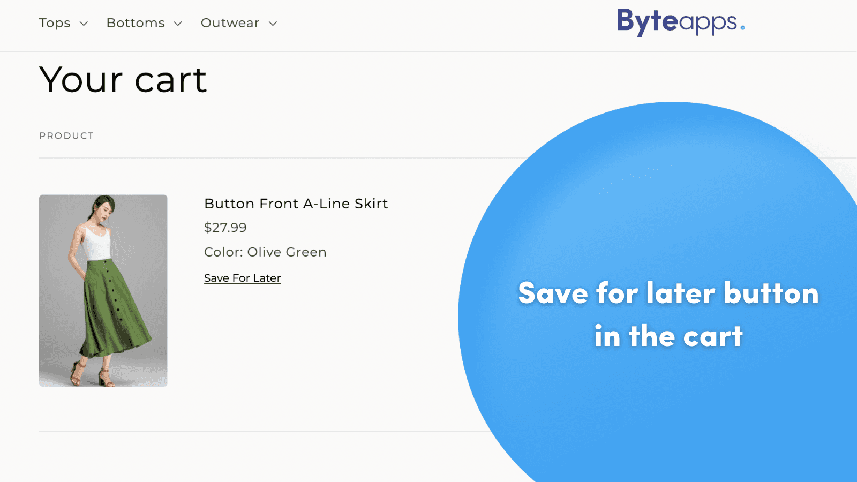Expand the chevron beside Tops
857x482 pixels.
tap(84, 24)
